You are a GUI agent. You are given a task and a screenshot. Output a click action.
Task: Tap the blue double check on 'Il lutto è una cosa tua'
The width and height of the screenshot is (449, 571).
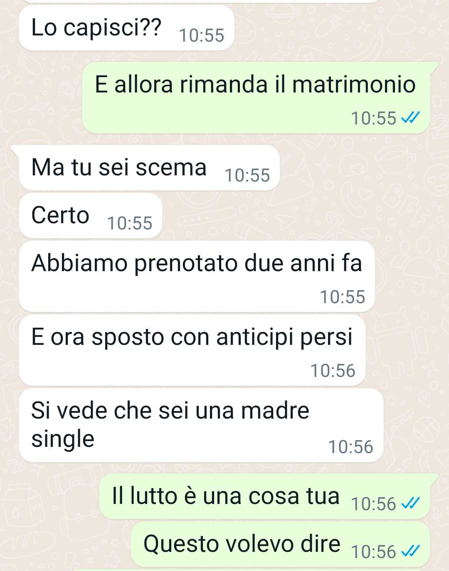(410, 504)
